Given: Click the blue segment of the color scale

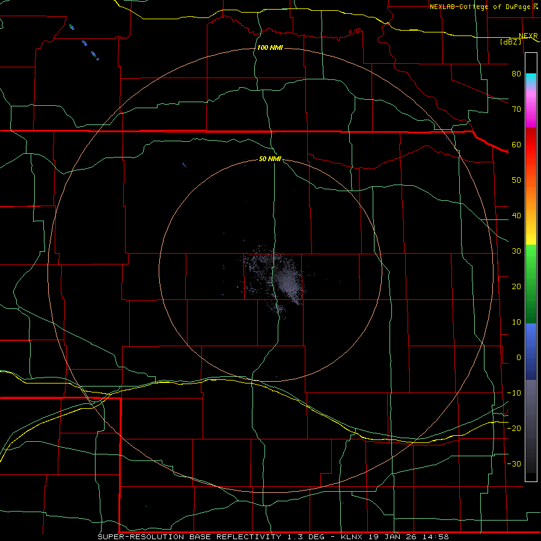Looking at the screenshot, I should 531,352.
